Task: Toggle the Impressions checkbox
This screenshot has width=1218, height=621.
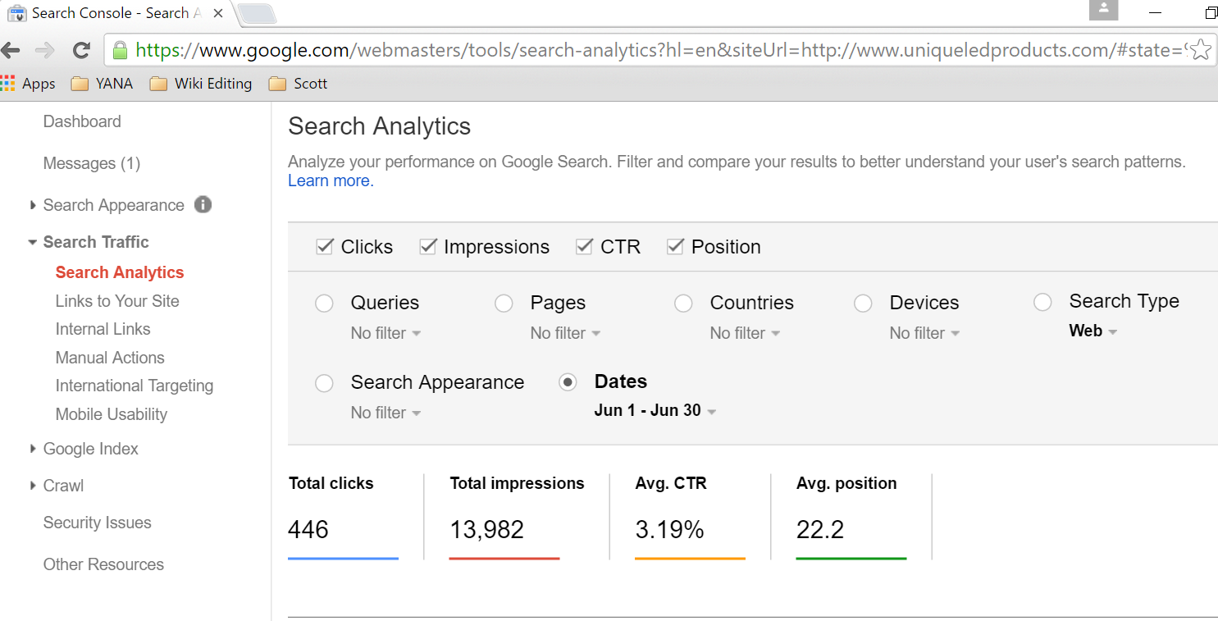Action: (x=428, y=246)
